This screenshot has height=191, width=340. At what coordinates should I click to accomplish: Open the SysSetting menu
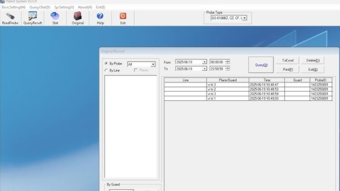(x=64, y=7)
